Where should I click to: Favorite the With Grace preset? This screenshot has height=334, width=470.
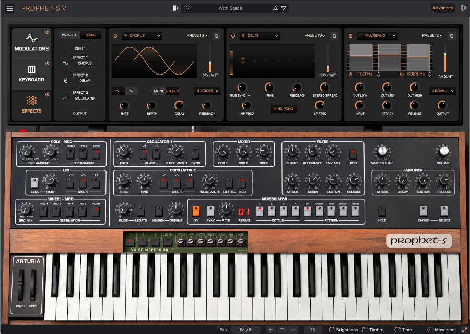tap(187, 8)
